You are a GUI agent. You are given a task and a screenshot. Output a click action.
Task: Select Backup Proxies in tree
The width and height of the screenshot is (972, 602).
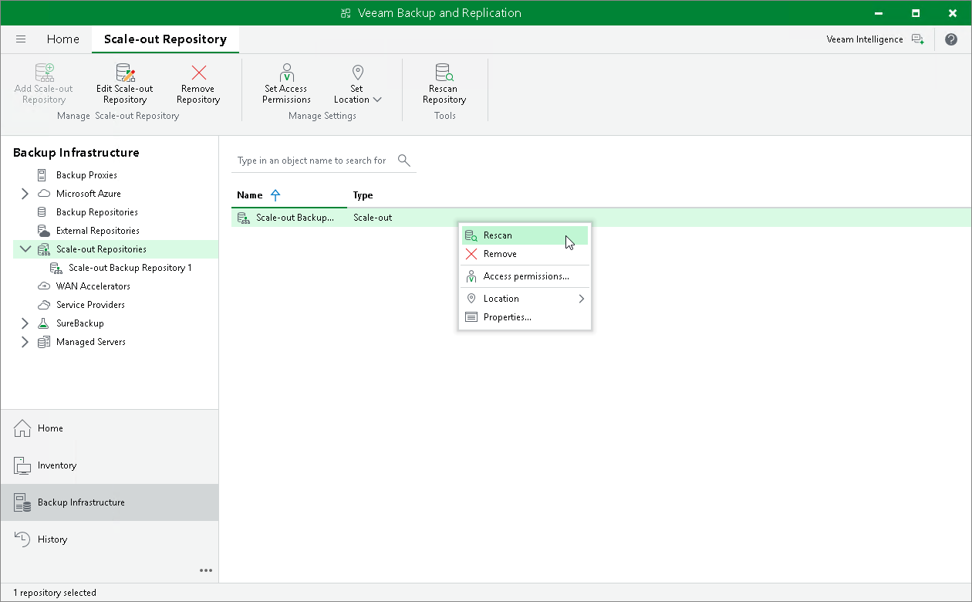point(86,175)
